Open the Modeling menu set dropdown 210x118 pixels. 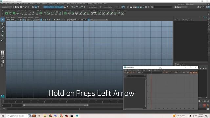coord(7,7)
